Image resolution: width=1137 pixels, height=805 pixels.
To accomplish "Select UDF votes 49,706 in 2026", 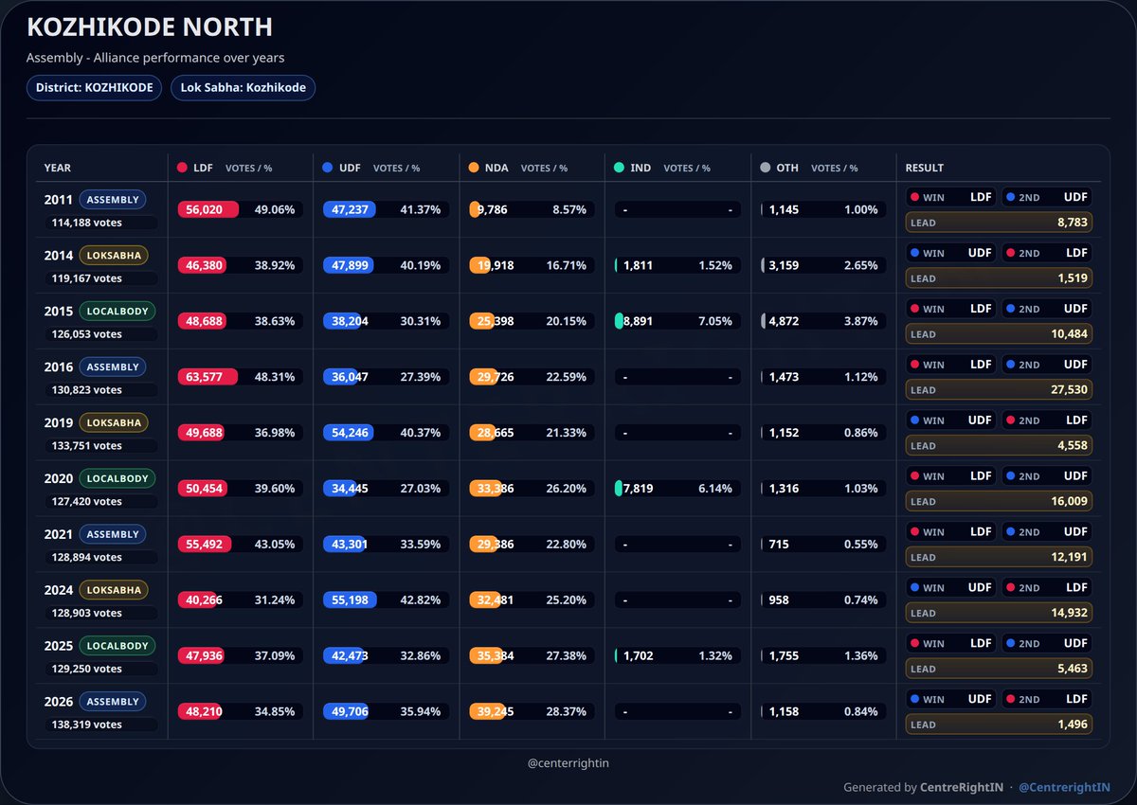I will pos(350,712).
